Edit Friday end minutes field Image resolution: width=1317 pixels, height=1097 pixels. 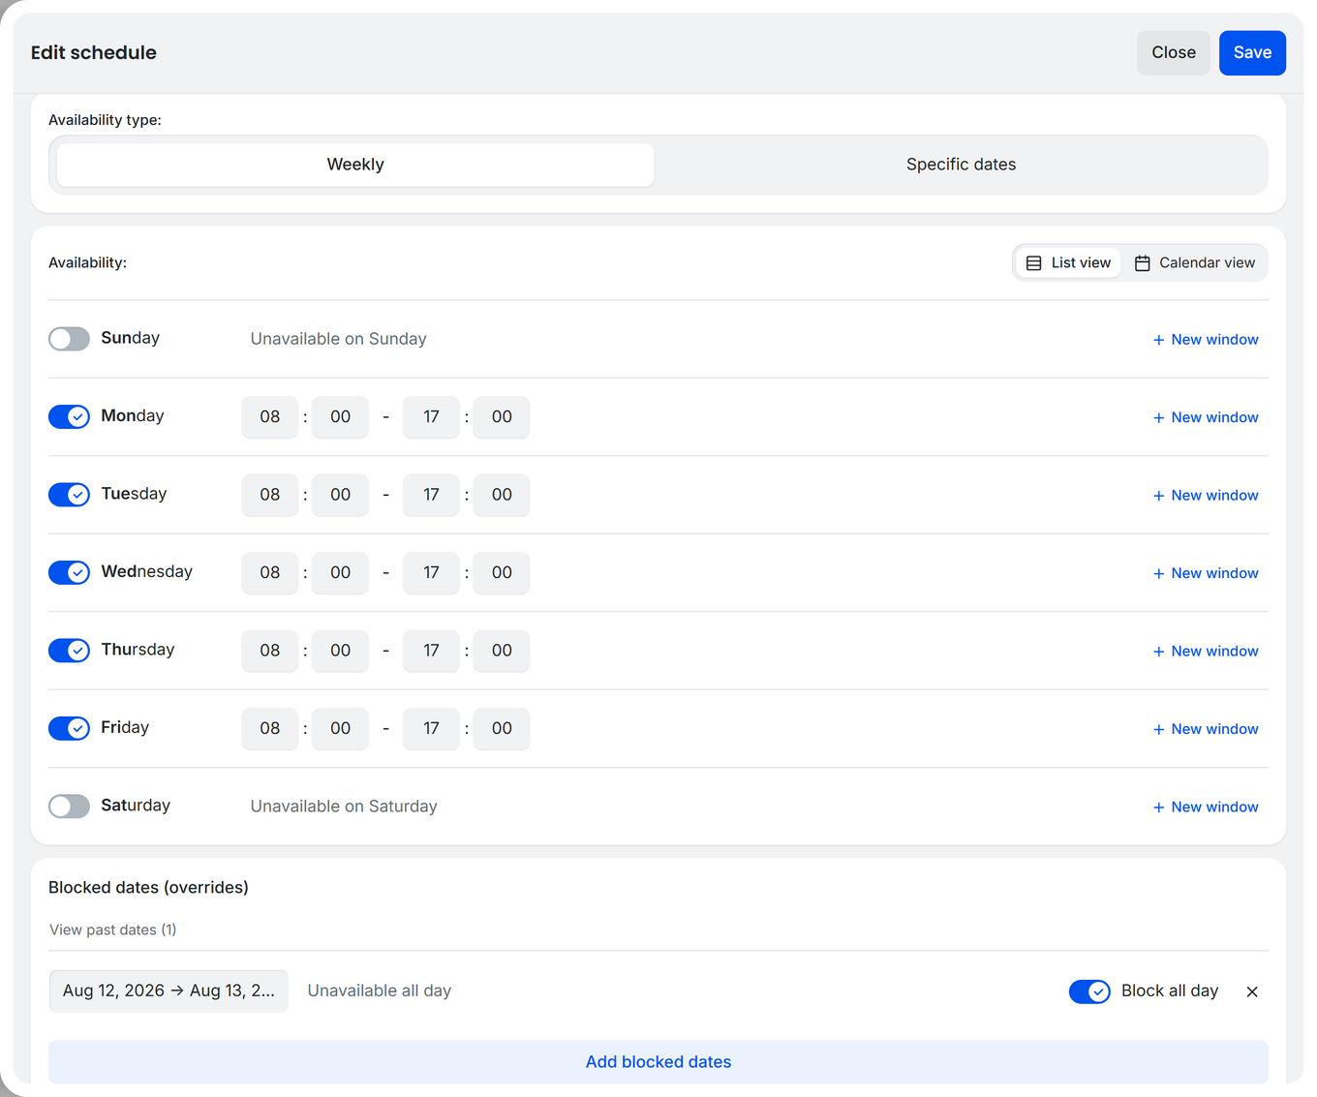coord(502,729)
